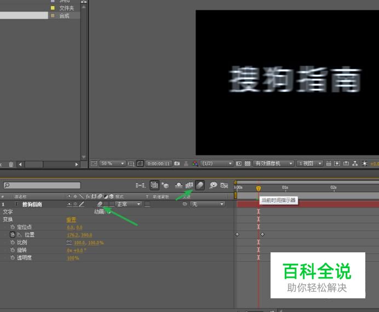
Task: Select the 搜狗指南 text layer
Action: click(32, 204)
